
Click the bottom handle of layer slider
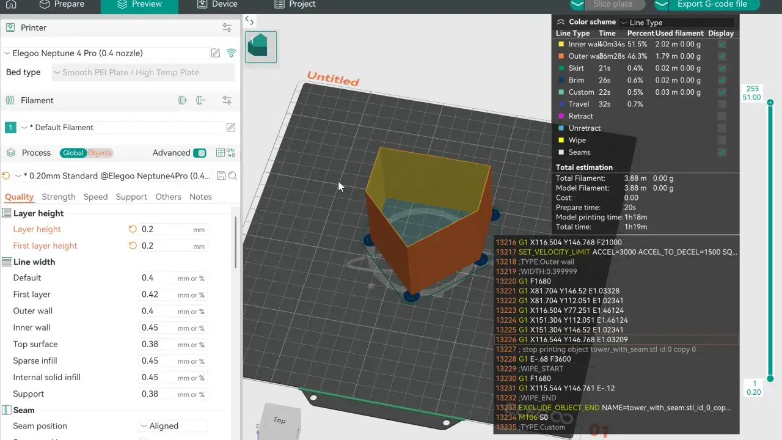point(770,378)
